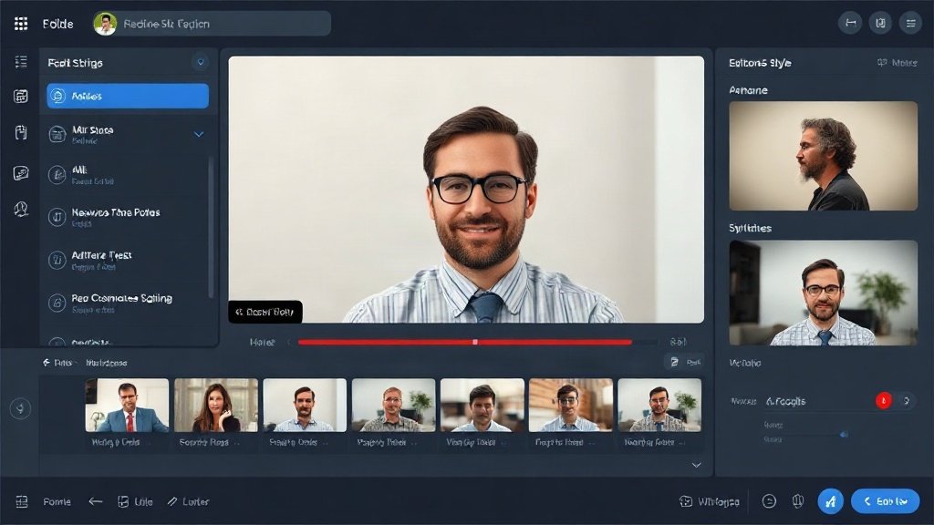Select the 'Aehane' side-profile video thumbnail
The image size is (934, 525).
(824, 156)
